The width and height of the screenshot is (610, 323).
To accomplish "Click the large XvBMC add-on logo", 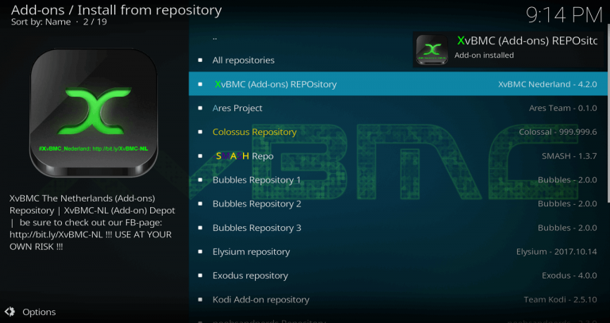I will 94,113.
